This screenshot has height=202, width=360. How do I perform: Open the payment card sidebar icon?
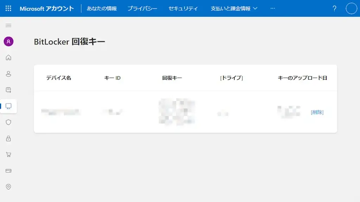tap(8, 171)
